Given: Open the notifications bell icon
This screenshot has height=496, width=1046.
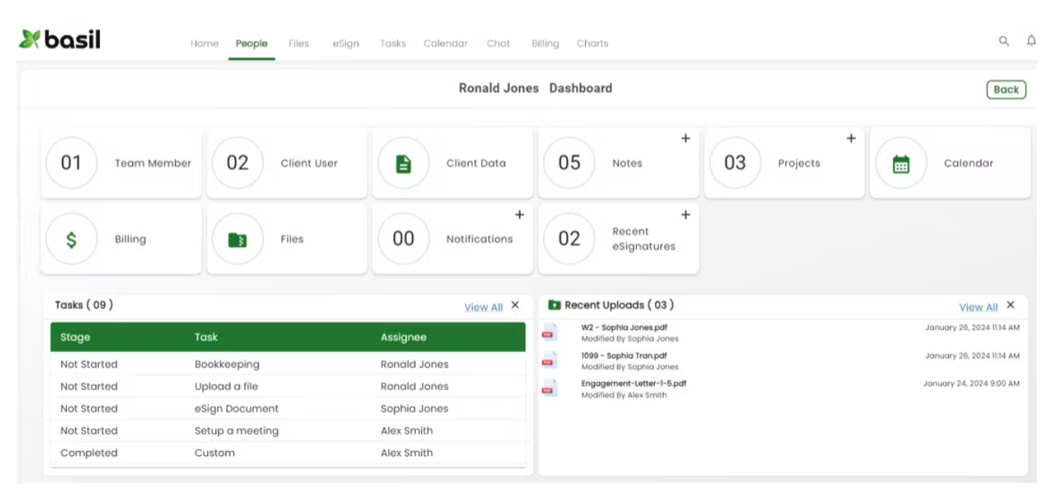Looking at the screenshot, I should [1031, 41].
